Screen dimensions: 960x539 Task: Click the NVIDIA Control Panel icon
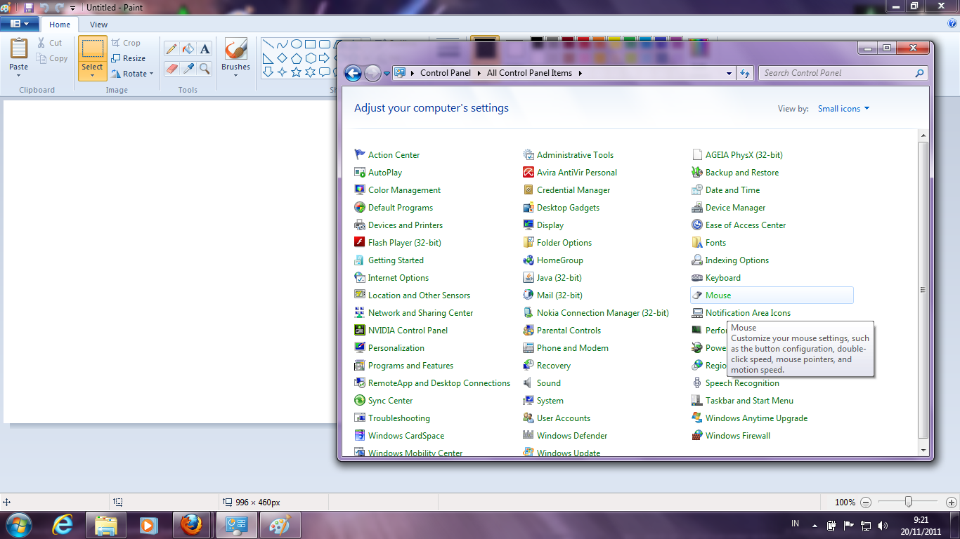click(360, 331)
